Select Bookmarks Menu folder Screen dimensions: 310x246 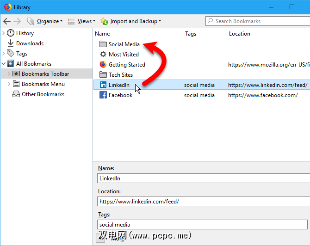tap(43, 84)
